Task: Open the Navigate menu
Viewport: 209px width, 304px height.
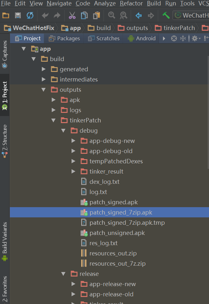Action: click(59, 3)
